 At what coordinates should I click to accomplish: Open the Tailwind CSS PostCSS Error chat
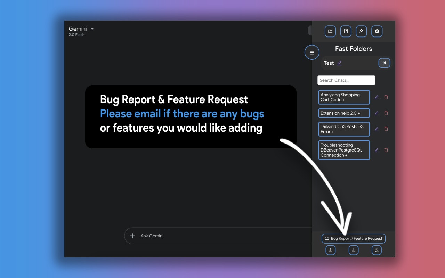pyautogui.click(x=344, y=129)
